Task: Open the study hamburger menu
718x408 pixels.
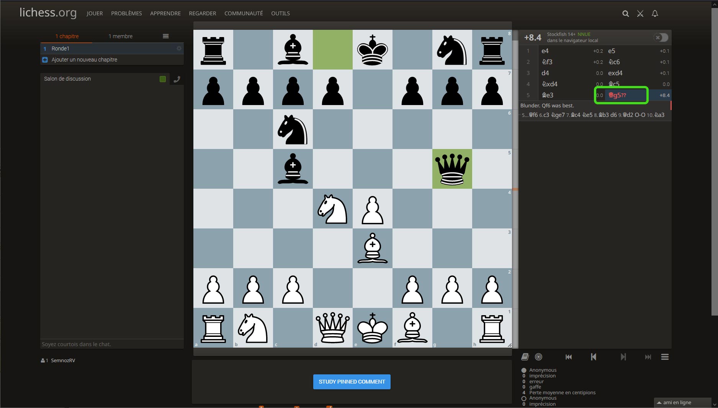Action: click(x=165, y=36)
